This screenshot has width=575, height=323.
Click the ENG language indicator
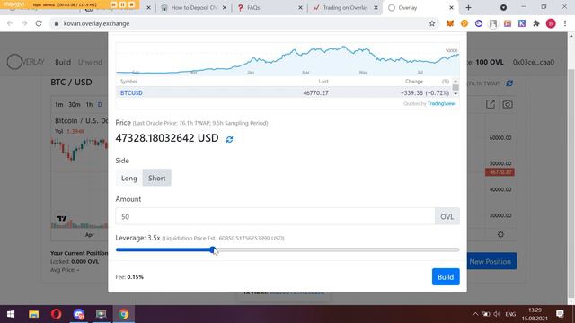point(510,314)
